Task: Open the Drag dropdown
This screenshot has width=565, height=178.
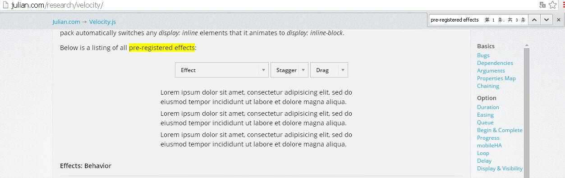Action: pyautogui.click(x=329, y=70)
